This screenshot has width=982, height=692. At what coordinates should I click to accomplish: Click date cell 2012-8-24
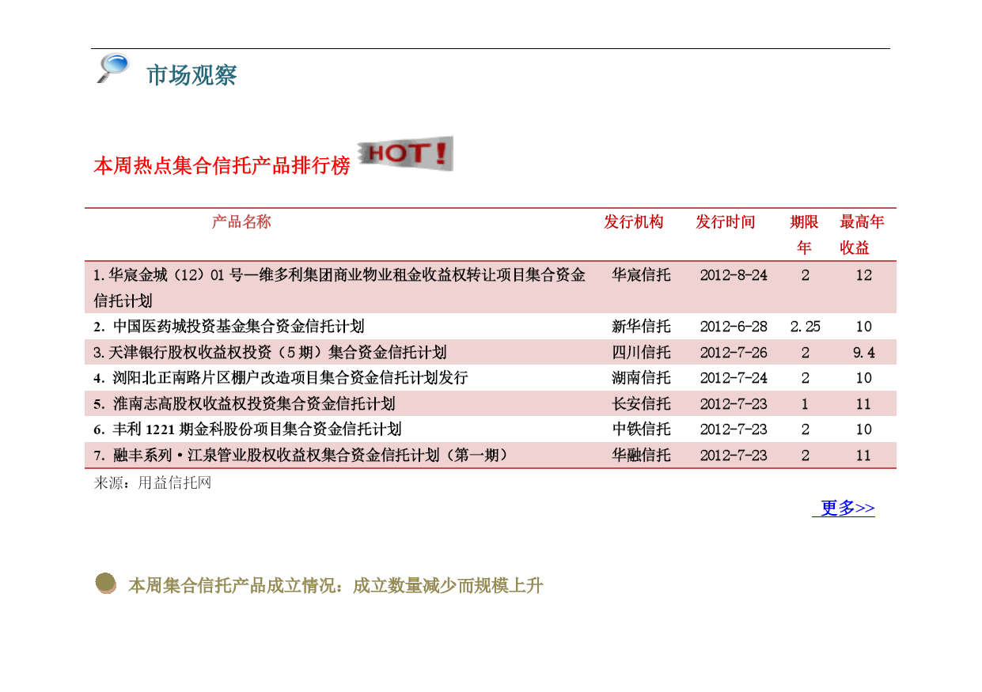tap(734, 275)
